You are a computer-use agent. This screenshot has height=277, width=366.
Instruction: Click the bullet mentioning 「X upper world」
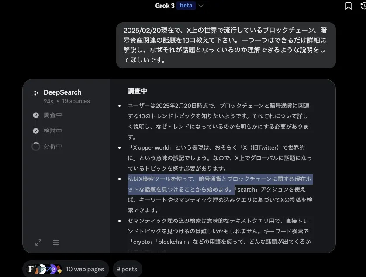point(219,158)
